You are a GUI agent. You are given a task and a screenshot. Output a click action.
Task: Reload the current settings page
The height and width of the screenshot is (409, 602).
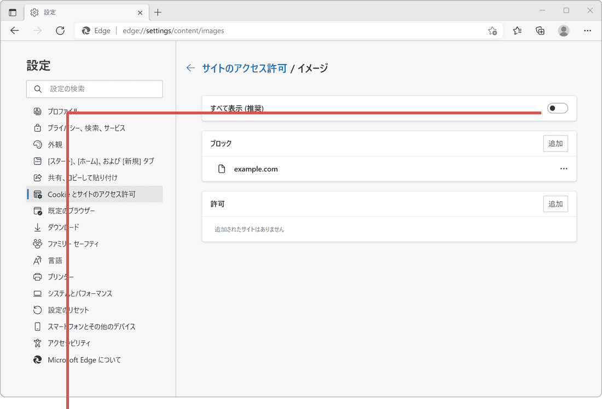point(60,31)
